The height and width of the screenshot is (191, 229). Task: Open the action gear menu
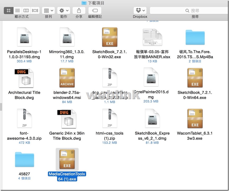click(64, 11)
